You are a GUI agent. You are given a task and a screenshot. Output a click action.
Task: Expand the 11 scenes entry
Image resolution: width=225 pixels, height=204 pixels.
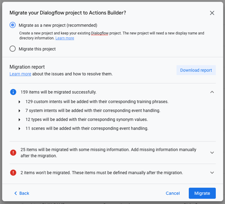(20, 129)
